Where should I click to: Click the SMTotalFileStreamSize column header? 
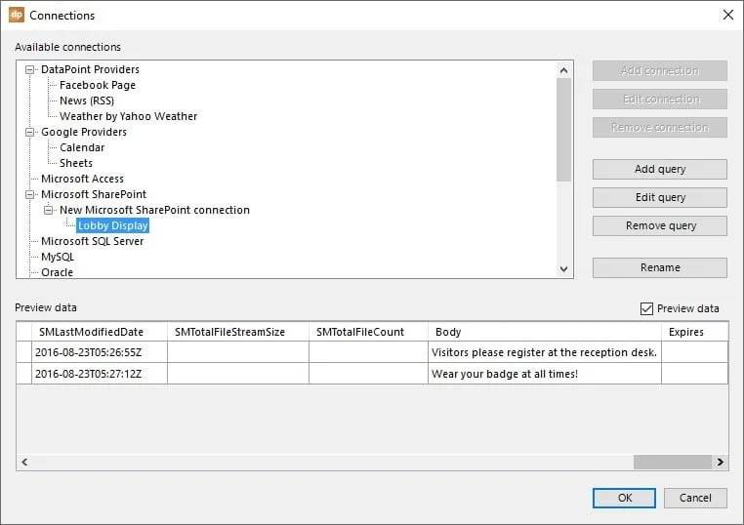pyautogui.click(x=238, y=332)
